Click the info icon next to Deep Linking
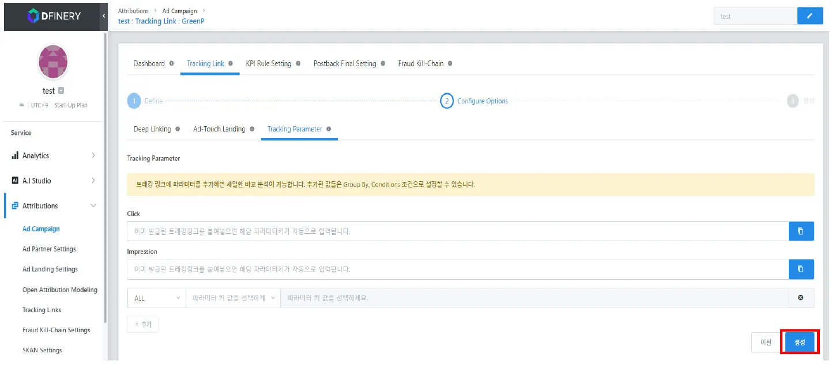Screen dimensions: 832x365 178,129
